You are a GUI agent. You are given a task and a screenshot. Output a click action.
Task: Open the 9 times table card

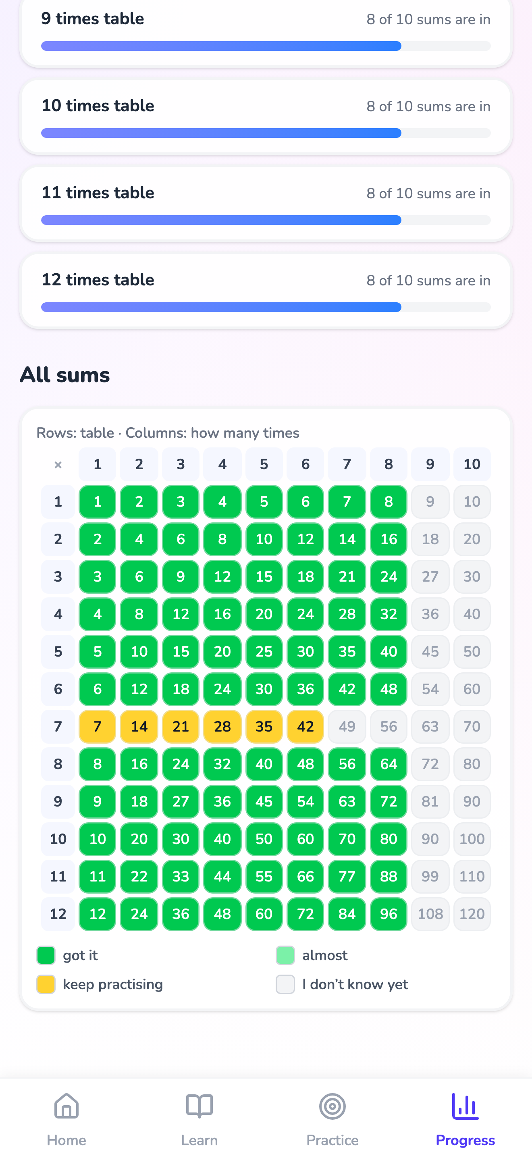[x=266, y=32]
